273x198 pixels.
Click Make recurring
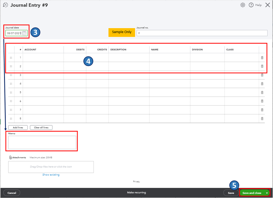point(137,193)
